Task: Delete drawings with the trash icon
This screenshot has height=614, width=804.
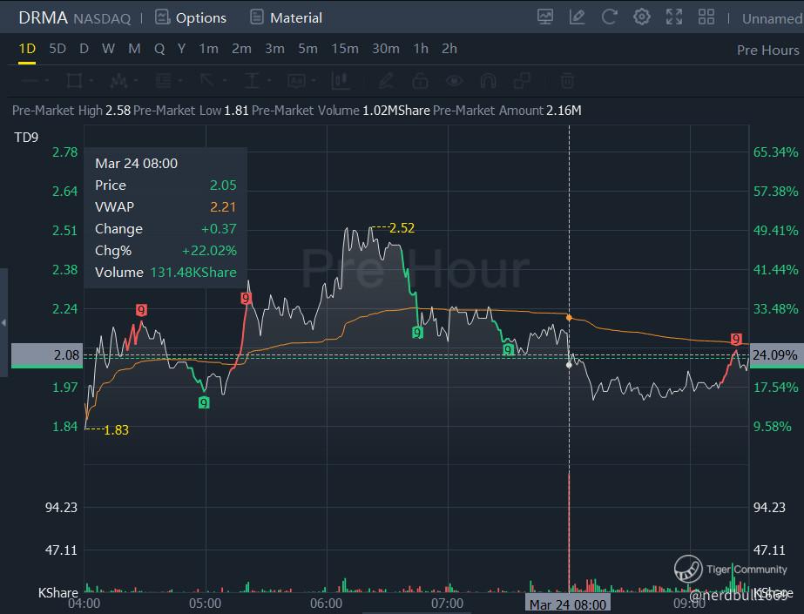Action: coord(566,81)
